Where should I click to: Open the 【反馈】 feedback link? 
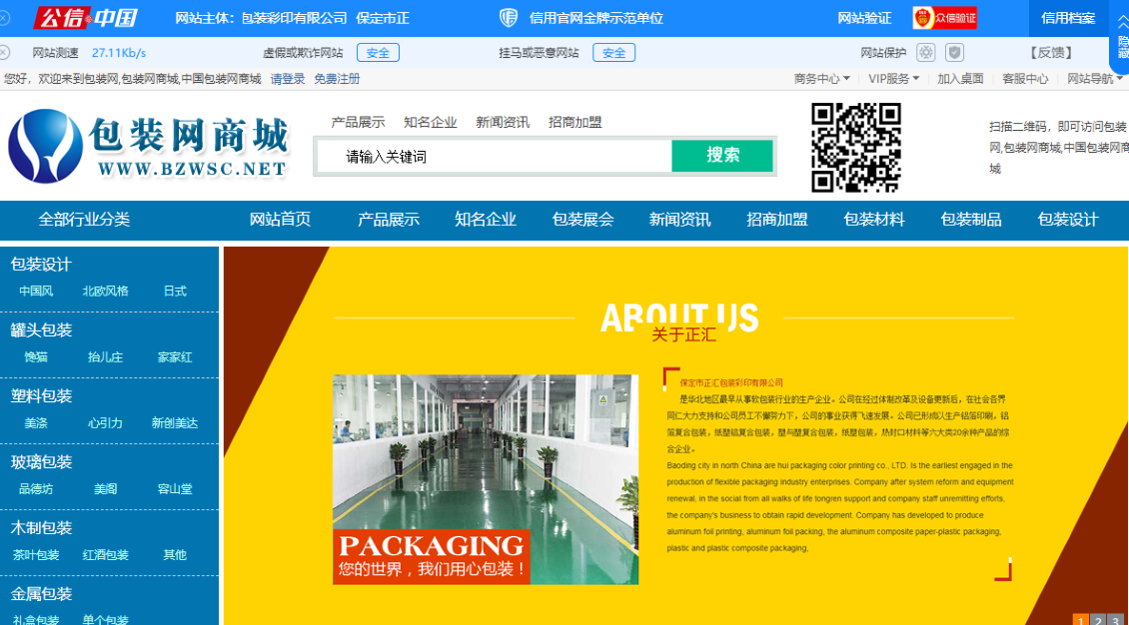pos(1050,53)
